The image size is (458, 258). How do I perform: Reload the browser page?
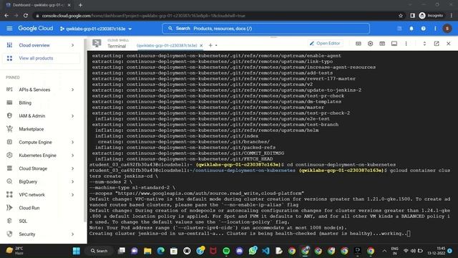click(x=26, y=16)
